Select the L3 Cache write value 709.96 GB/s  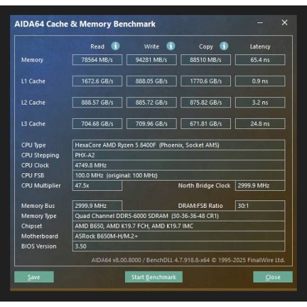pos(151,124)
